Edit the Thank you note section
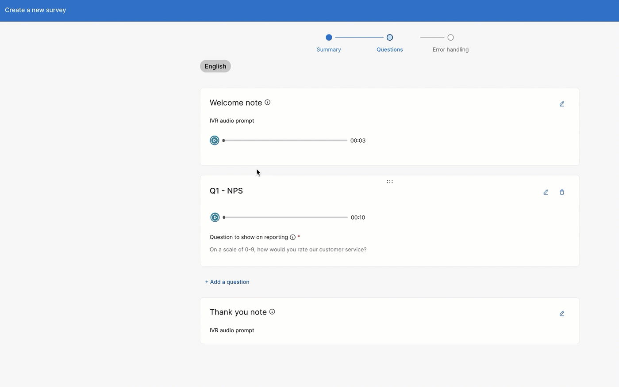Viewport: 619px width, 387px height. coord(561,314)
